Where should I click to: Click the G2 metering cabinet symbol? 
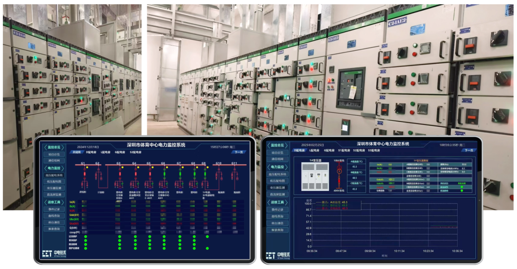pos(98,174)
